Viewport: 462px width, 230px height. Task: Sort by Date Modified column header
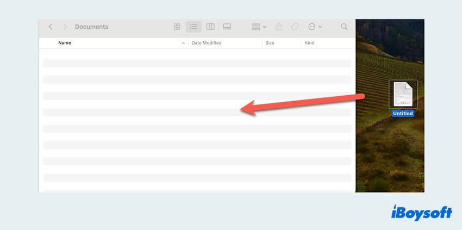point(207,43)
